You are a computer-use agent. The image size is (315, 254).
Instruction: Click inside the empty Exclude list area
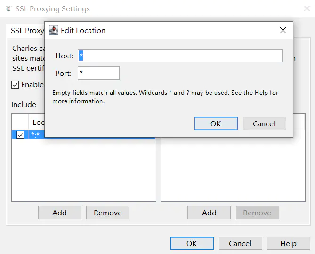233,170
